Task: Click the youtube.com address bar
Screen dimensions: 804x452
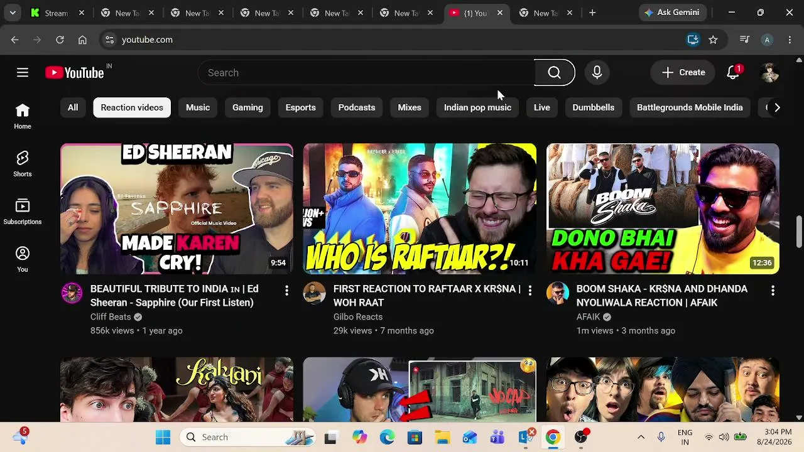Action: (396, 40)
